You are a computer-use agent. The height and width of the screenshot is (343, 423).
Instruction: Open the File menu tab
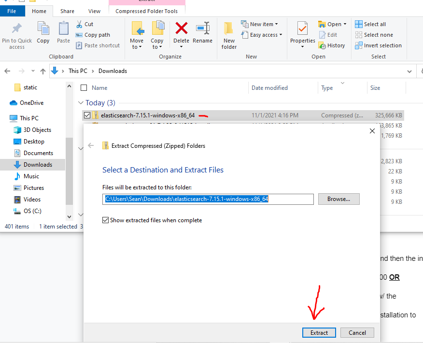(12, 11)
